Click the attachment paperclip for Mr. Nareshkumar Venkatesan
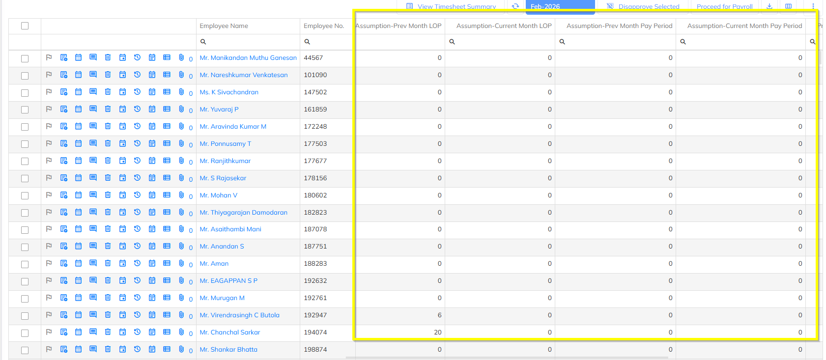The width and height of the screenshot is (826, 360). [181, 75]
